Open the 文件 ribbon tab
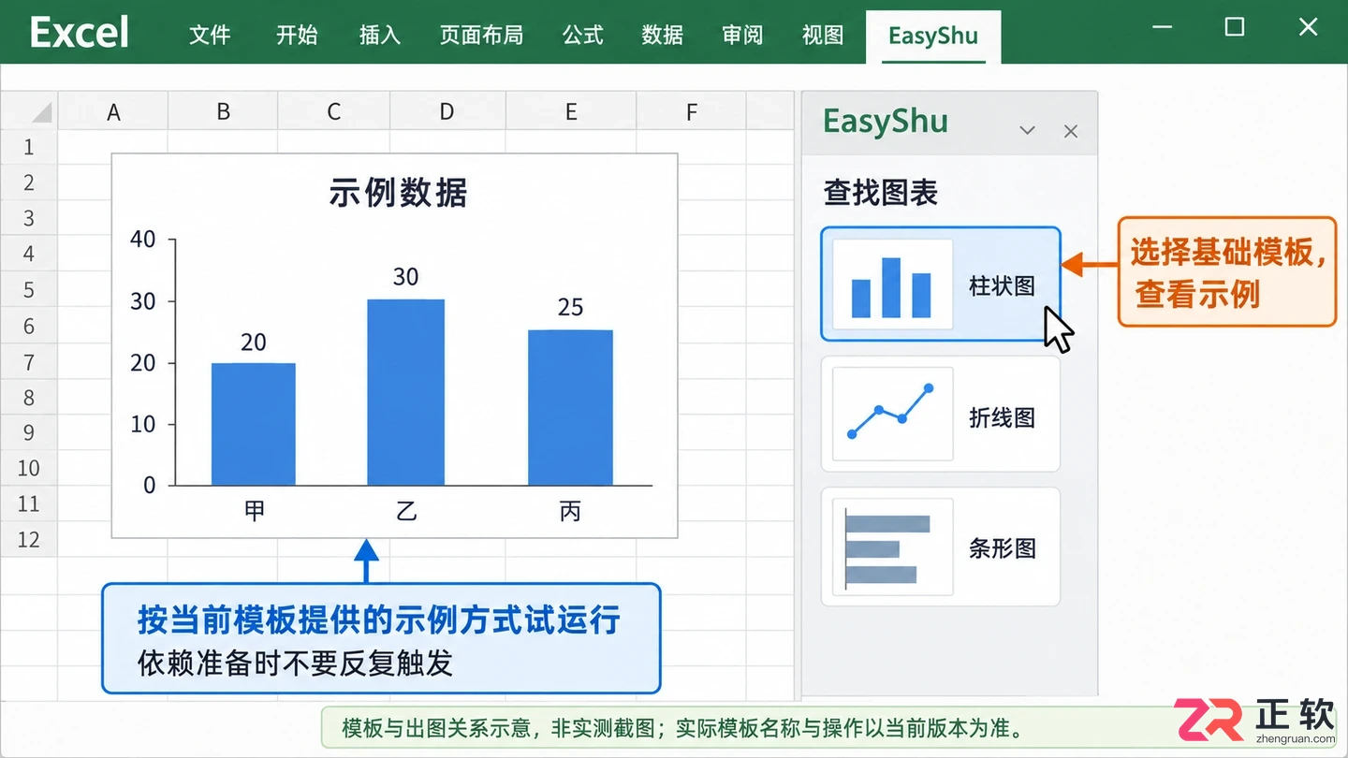1348x758 pixels. click(210, 36)
